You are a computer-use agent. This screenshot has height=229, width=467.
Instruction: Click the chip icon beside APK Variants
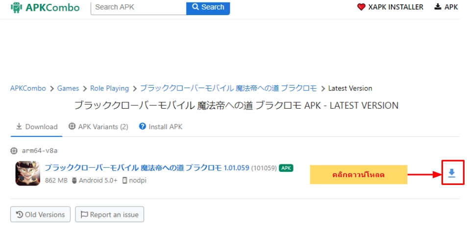click(72, 126)
